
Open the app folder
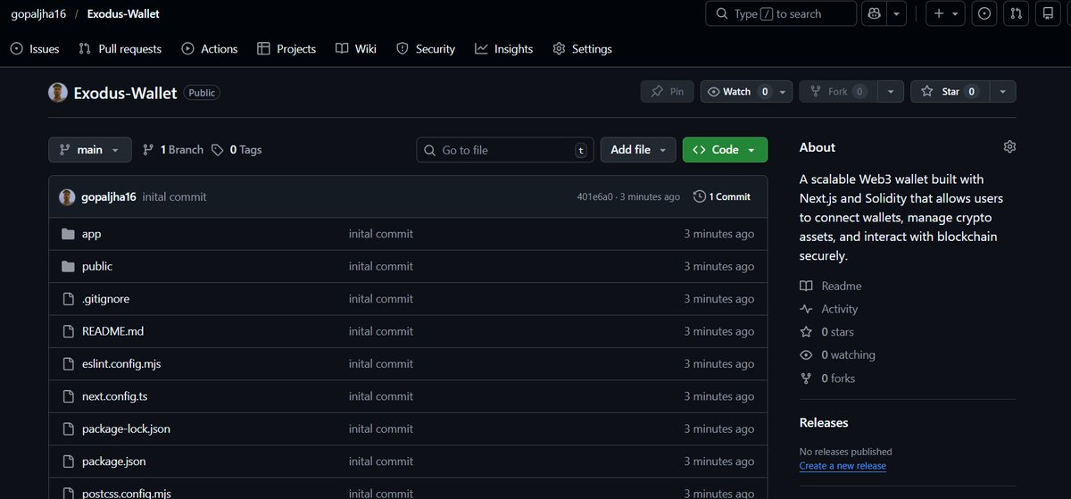point(91,234)
